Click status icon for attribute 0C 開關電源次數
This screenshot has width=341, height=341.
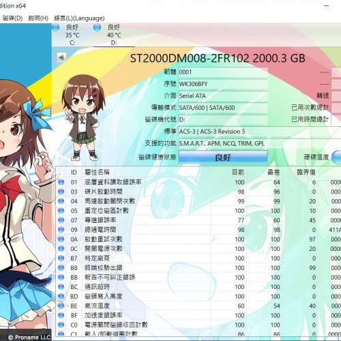pyautogui.click(x=61, y=249)
